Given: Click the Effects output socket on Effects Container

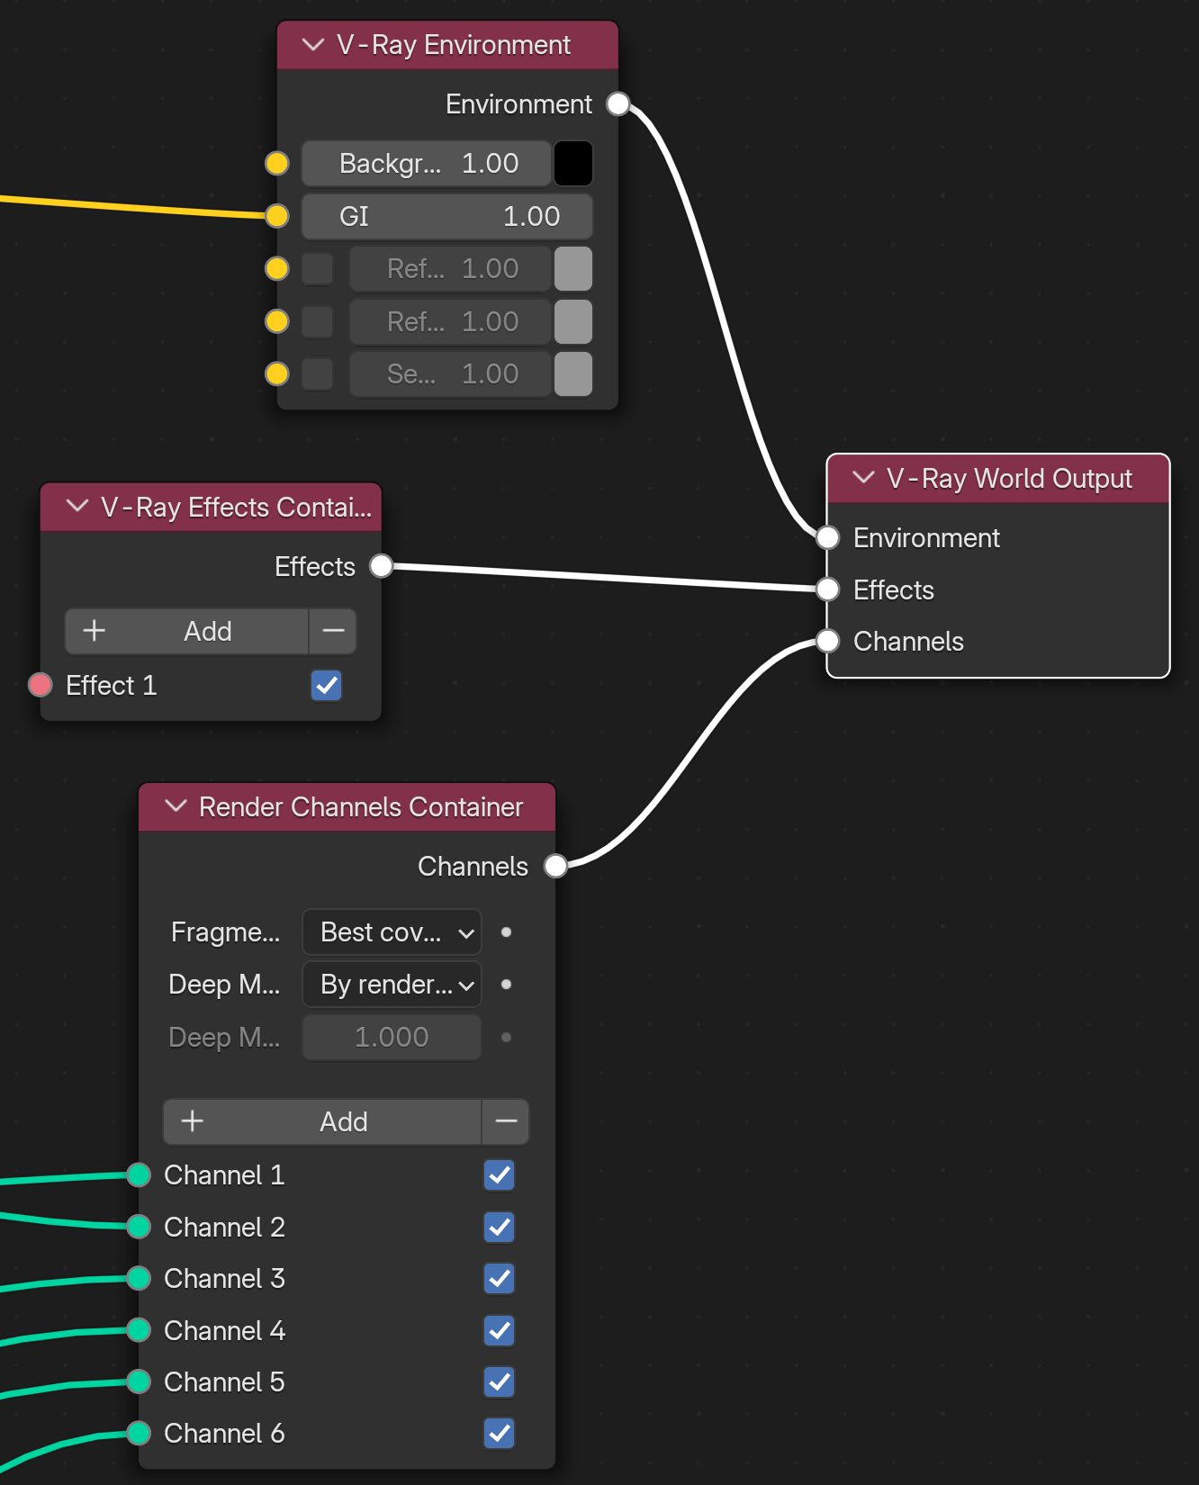Looking at the screenshot, I should 382,566.
